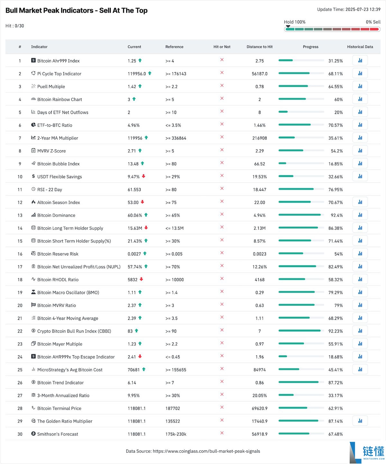Click the Smithson's Forecast indicator name
Screen dimensions: 386x464
coord(58,434)
